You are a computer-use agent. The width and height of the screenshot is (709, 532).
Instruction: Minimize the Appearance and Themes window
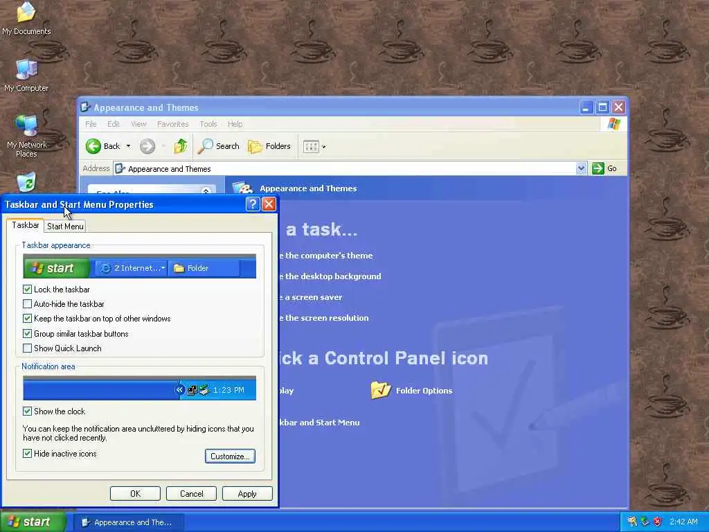(x=586, y=107)
